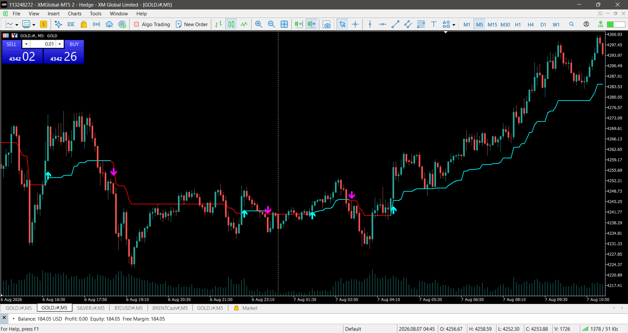
Task: Open the trading signals icon
Action: pos(96,24)
